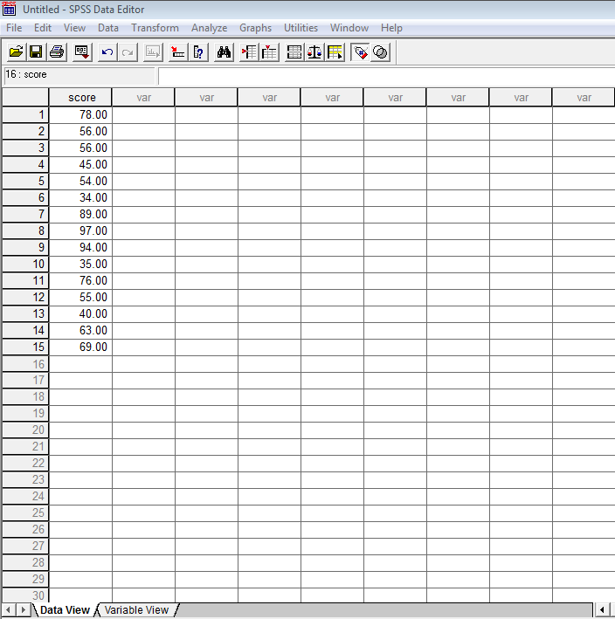Select the cell containing 63.00

80,330
